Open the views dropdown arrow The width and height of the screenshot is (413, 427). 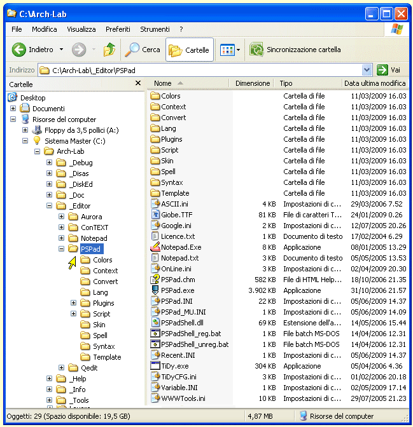point(239,50)
